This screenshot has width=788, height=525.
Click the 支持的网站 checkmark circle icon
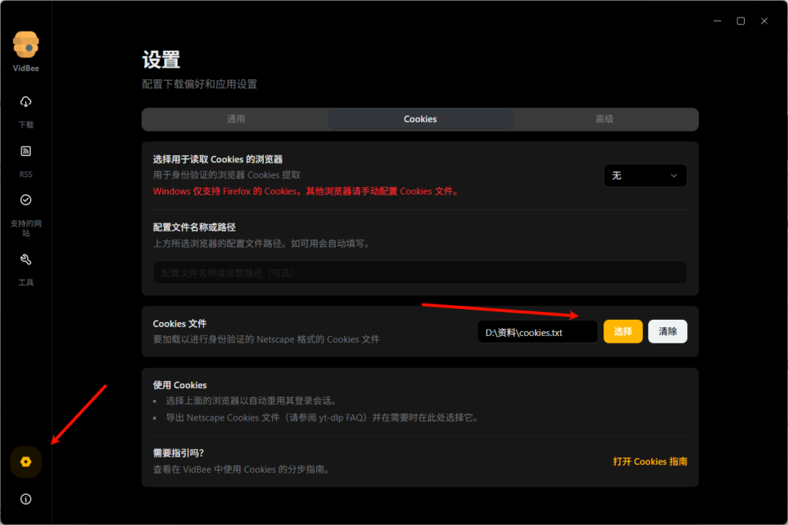(x=25, y=200)
